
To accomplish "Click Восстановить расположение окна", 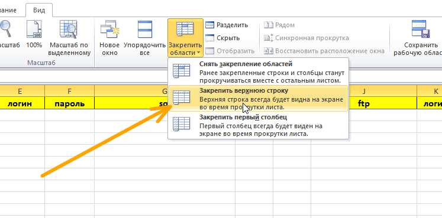I will click(x=324, y=51).
